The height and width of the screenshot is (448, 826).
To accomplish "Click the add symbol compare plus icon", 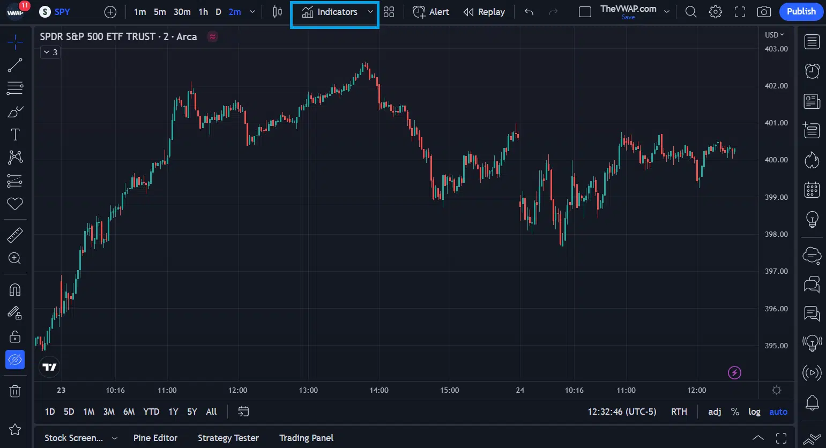I will point(110,12).
